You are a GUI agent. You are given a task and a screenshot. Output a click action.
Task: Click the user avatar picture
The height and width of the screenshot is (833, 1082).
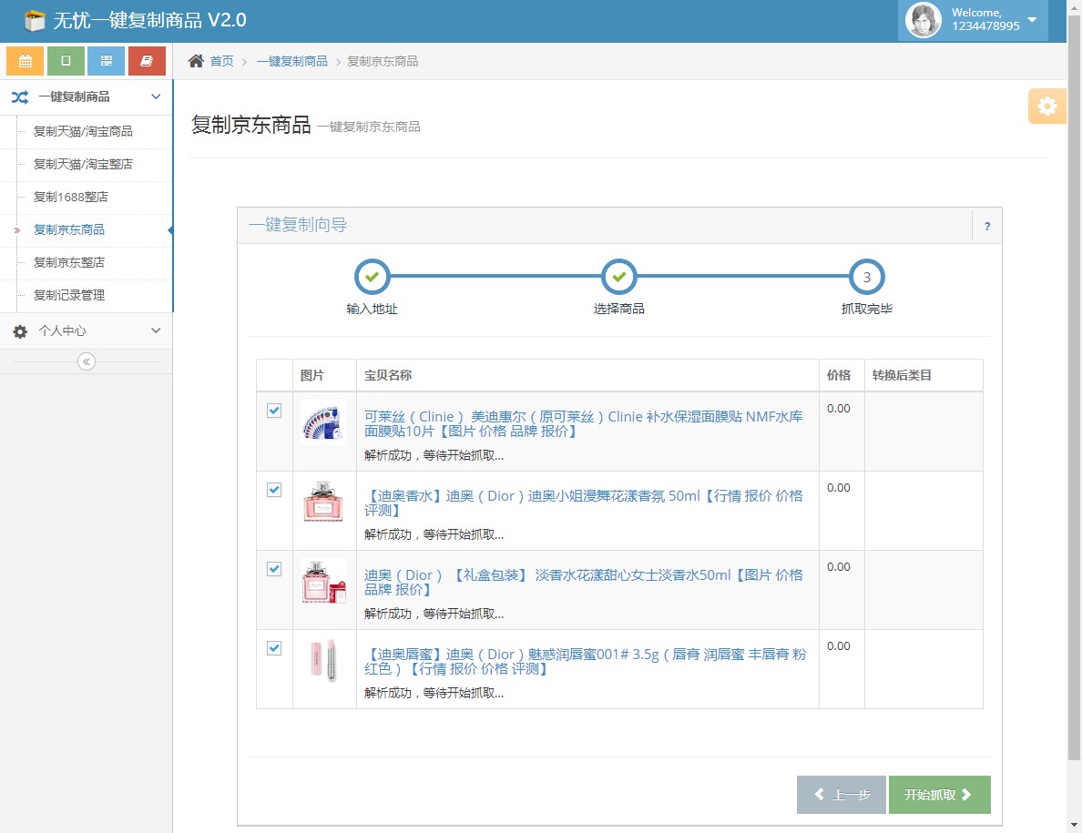pyautogui.click(x=924, y=19)
